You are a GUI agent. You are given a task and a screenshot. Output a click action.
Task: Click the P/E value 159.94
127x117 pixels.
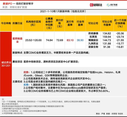point(107,37)
